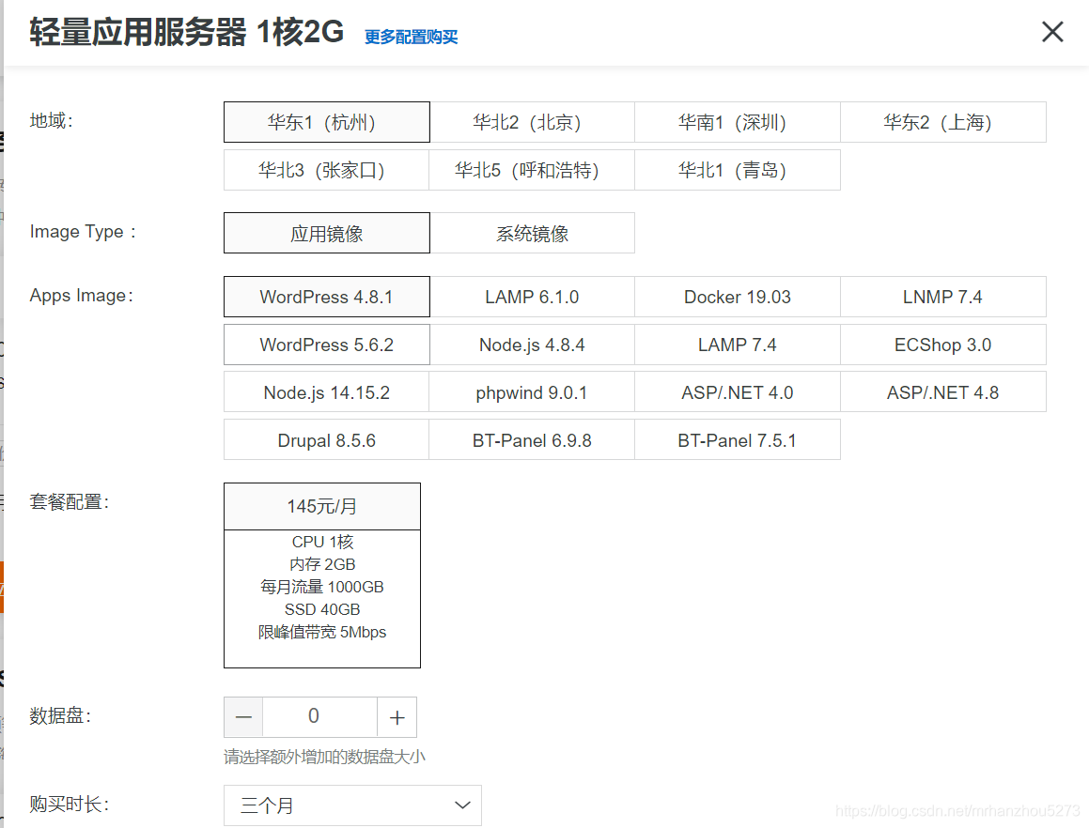Screen dimensions: 1089x828
Task: Select region 华北5 (呼和浩特)
Action: tap(532, 170)
